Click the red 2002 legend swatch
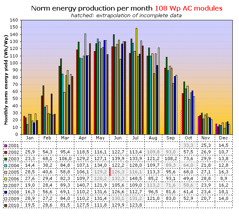239x219 pixels. pyautogui.click(x=5, y=151)
